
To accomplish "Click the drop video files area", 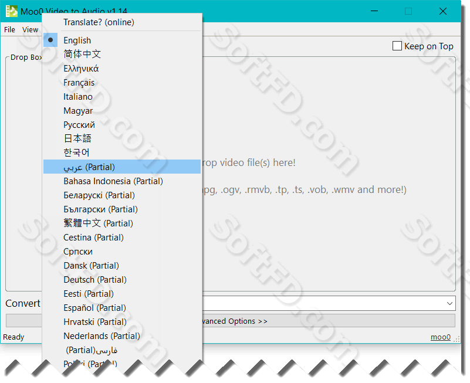I will 329,174.
